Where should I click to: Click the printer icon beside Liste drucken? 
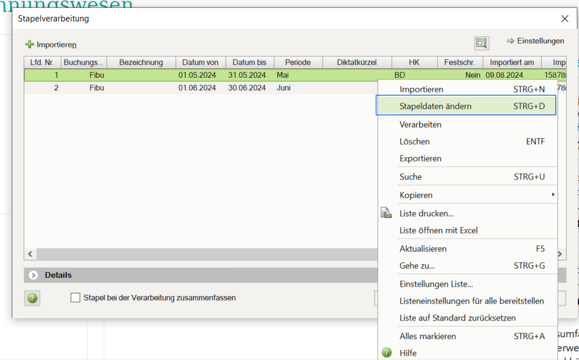[387, 213]
